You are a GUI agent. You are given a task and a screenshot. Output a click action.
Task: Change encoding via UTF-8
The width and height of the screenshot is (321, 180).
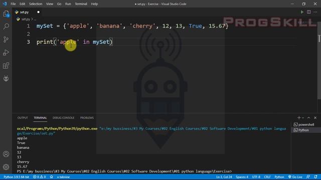click(x=256, y=177)
